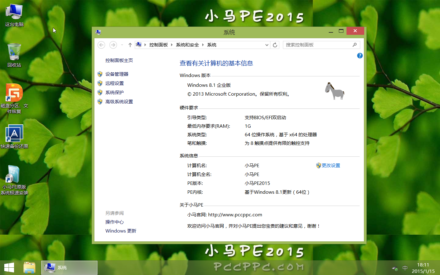
Task: Click the shield icon beside 系统保护
Action: click(x=100, y=92)
